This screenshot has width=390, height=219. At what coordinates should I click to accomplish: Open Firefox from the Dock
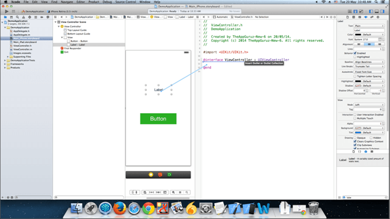pos(120,208)
